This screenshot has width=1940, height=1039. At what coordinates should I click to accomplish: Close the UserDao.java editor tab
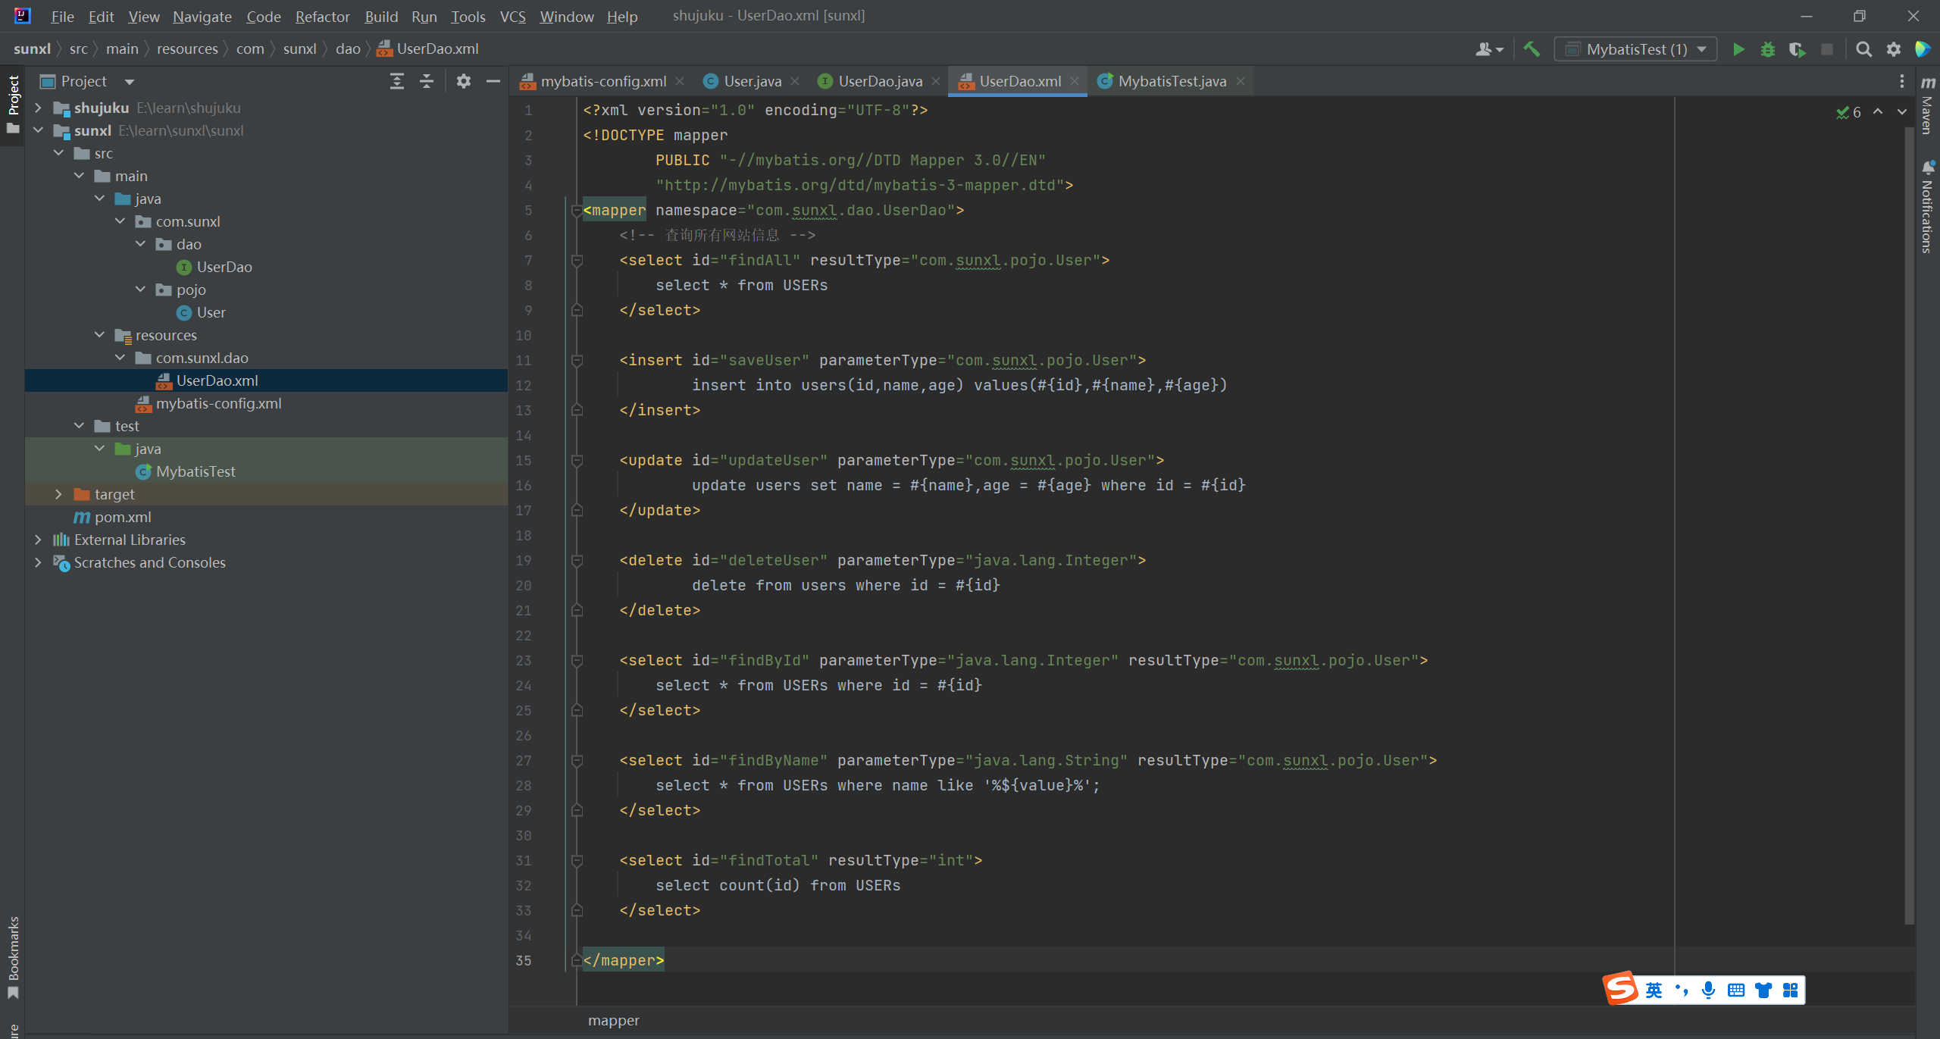tap(936, 81)
